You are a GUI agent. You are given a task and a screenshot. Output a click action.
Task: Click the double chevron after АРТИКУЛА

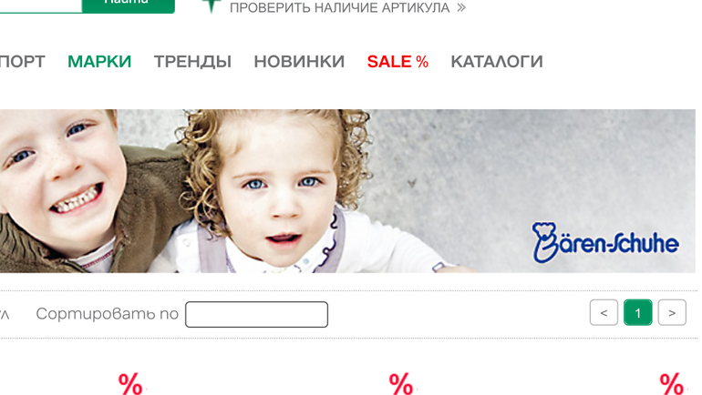(x=461, y=7)
